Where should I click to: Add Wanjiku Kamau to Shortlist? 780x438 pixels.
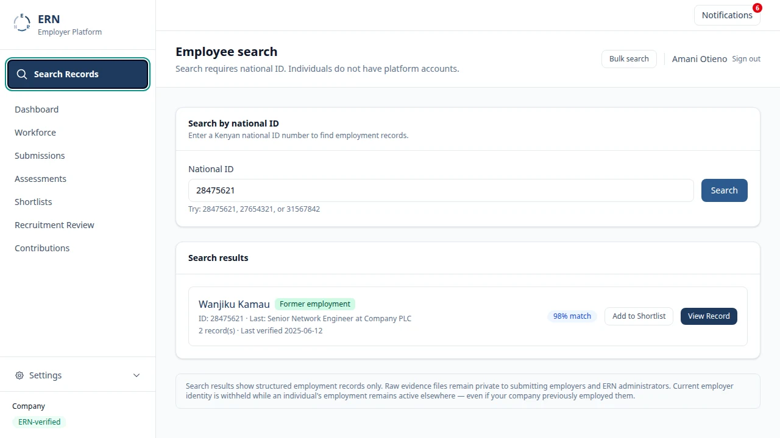(x=639, y=316)
